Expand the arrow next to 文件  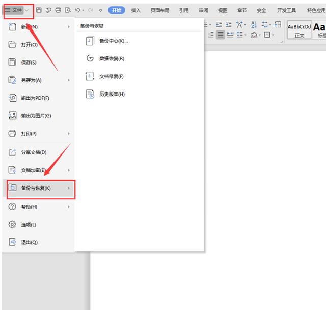[x=27, y=10]
